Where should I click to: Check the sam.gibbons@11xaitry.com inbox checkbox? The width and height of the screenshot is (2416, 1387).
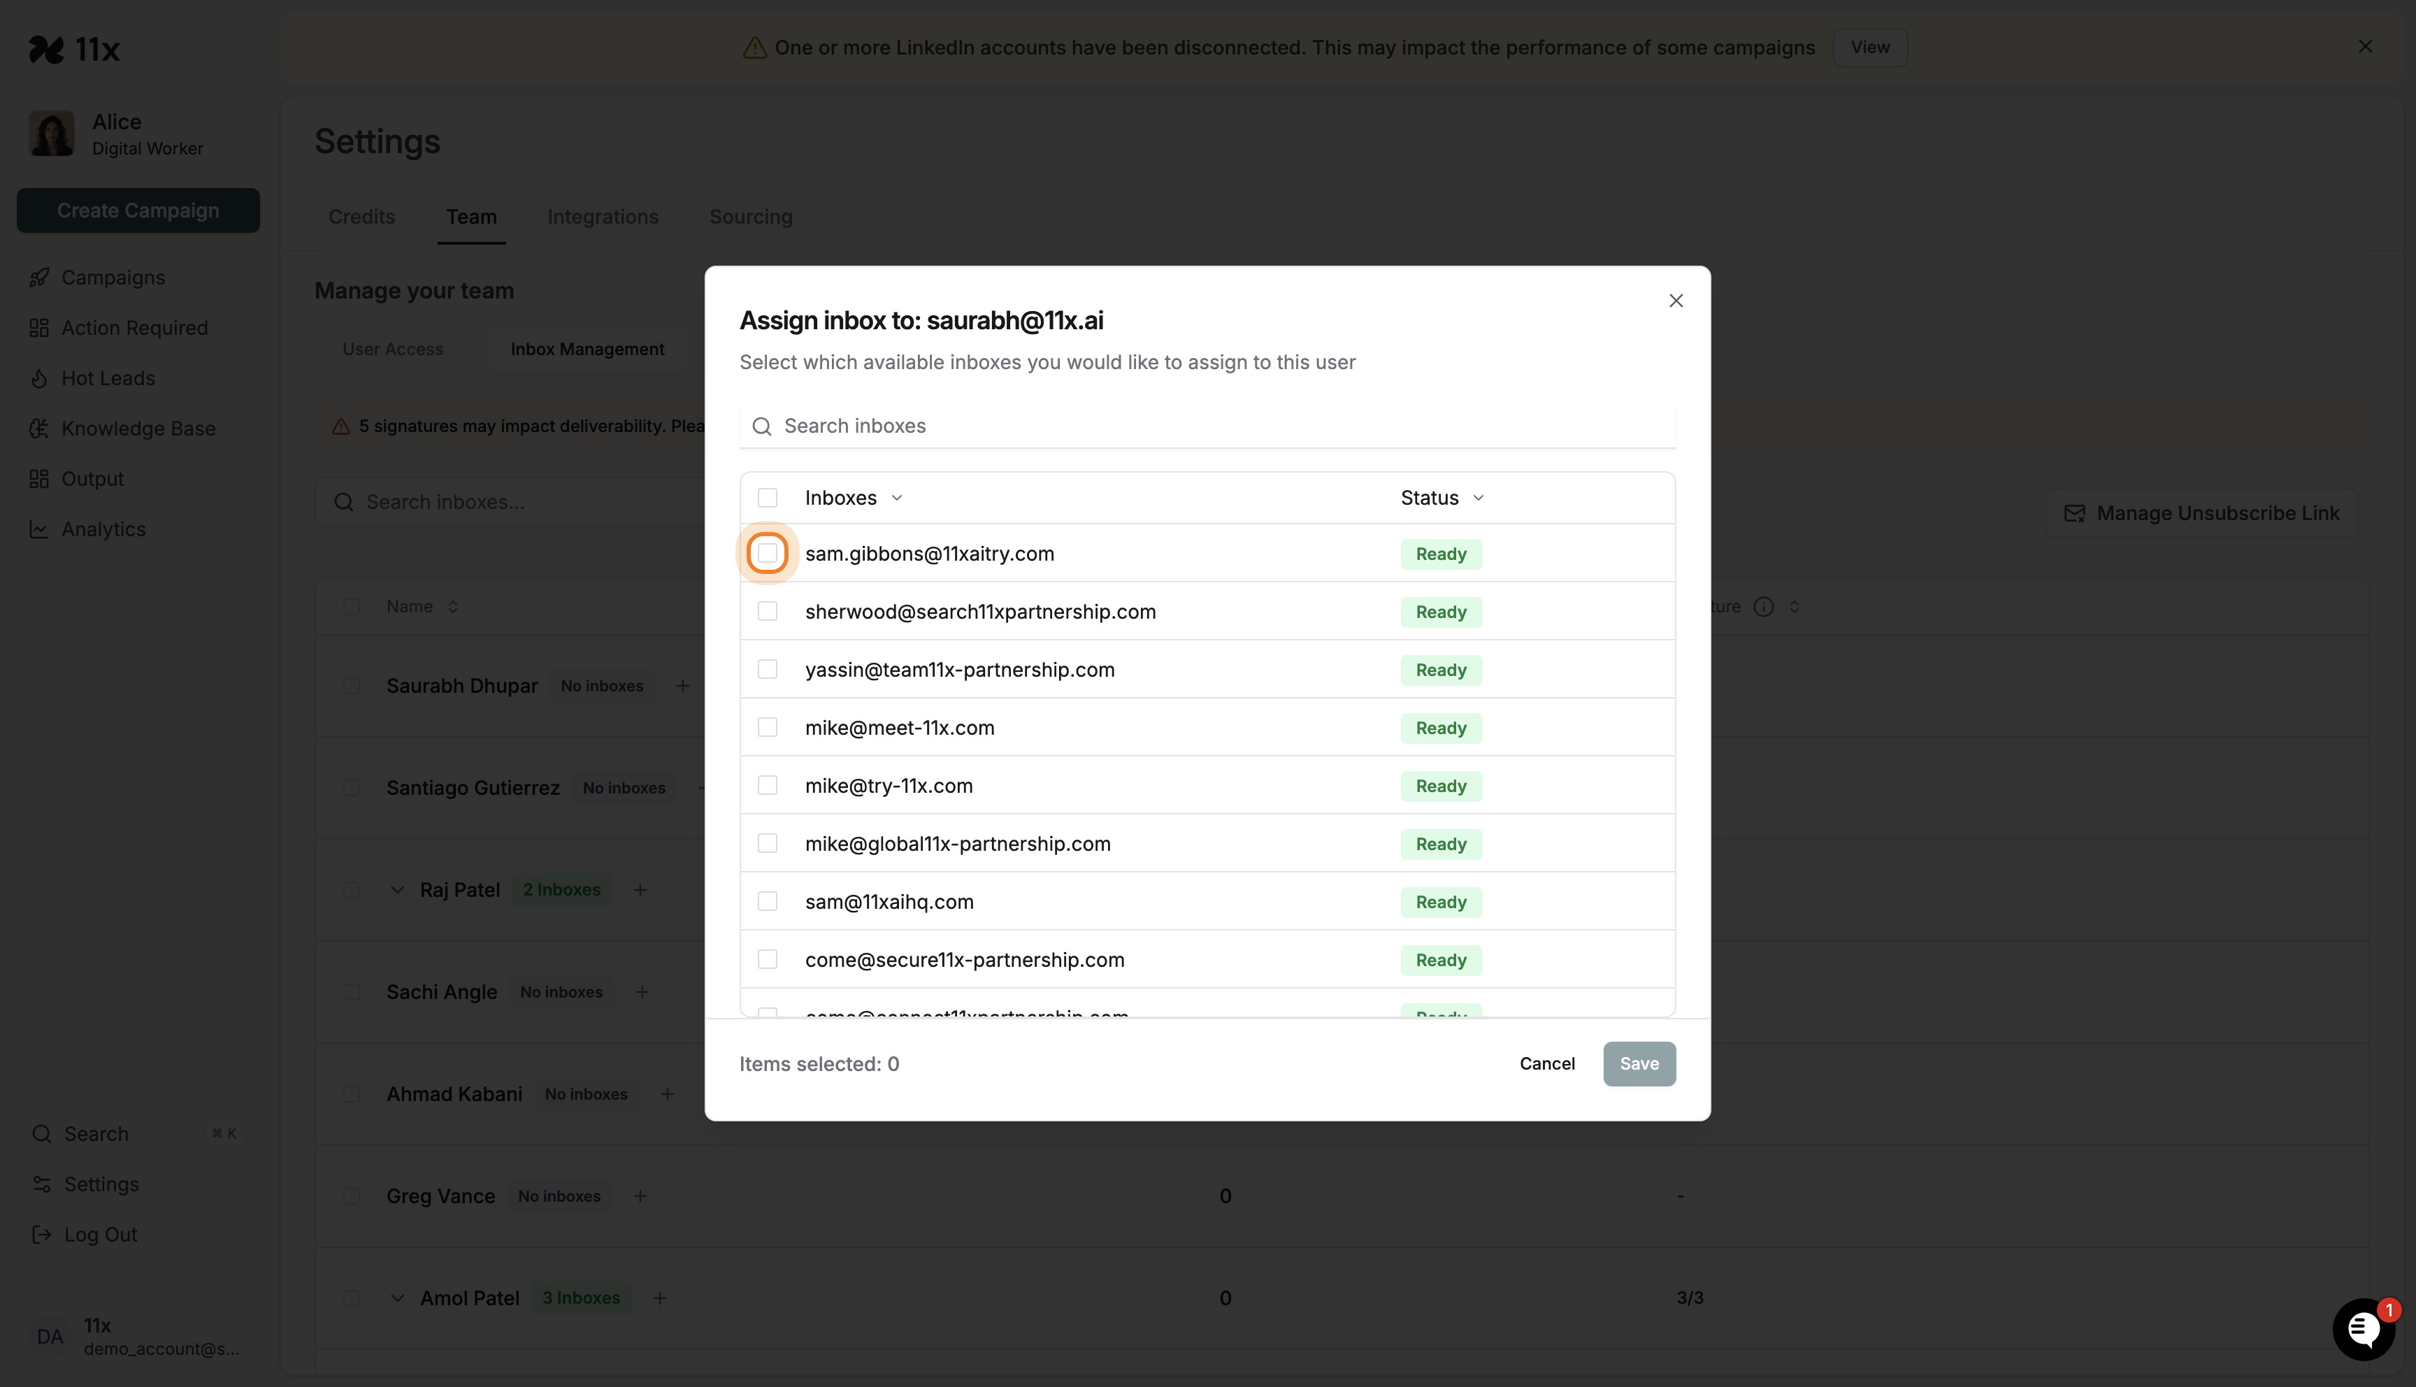pyautogui.click(x=768, y=552)
